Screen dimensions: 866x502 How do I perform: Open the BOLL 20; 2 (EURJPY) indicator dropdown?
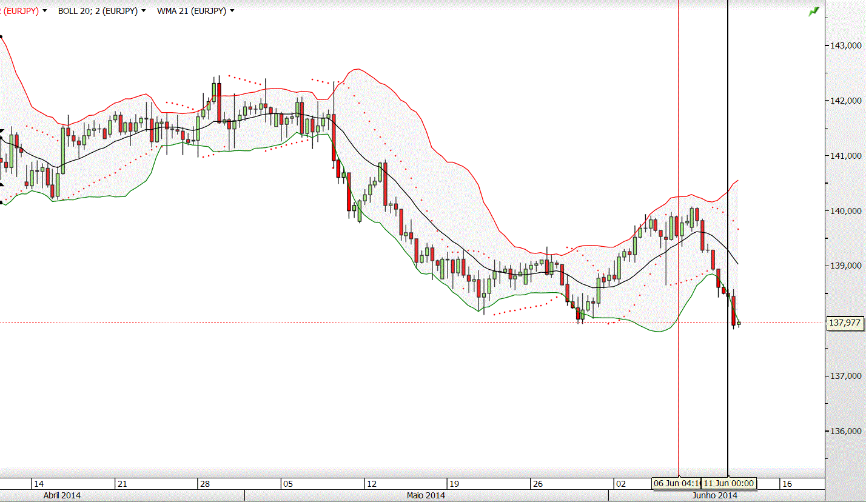tap(143, 11)
